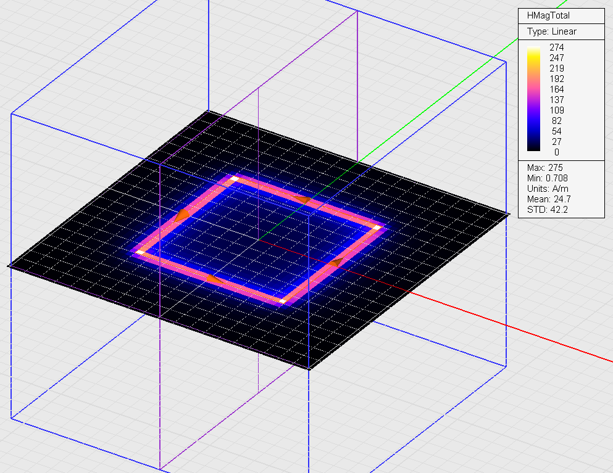Click the green axis line
The image size is (613, 473).
(x=432, y=105)
